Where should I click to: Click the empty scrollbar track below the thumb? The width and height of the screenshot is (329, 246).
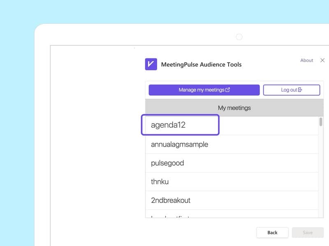coord(321,172)
